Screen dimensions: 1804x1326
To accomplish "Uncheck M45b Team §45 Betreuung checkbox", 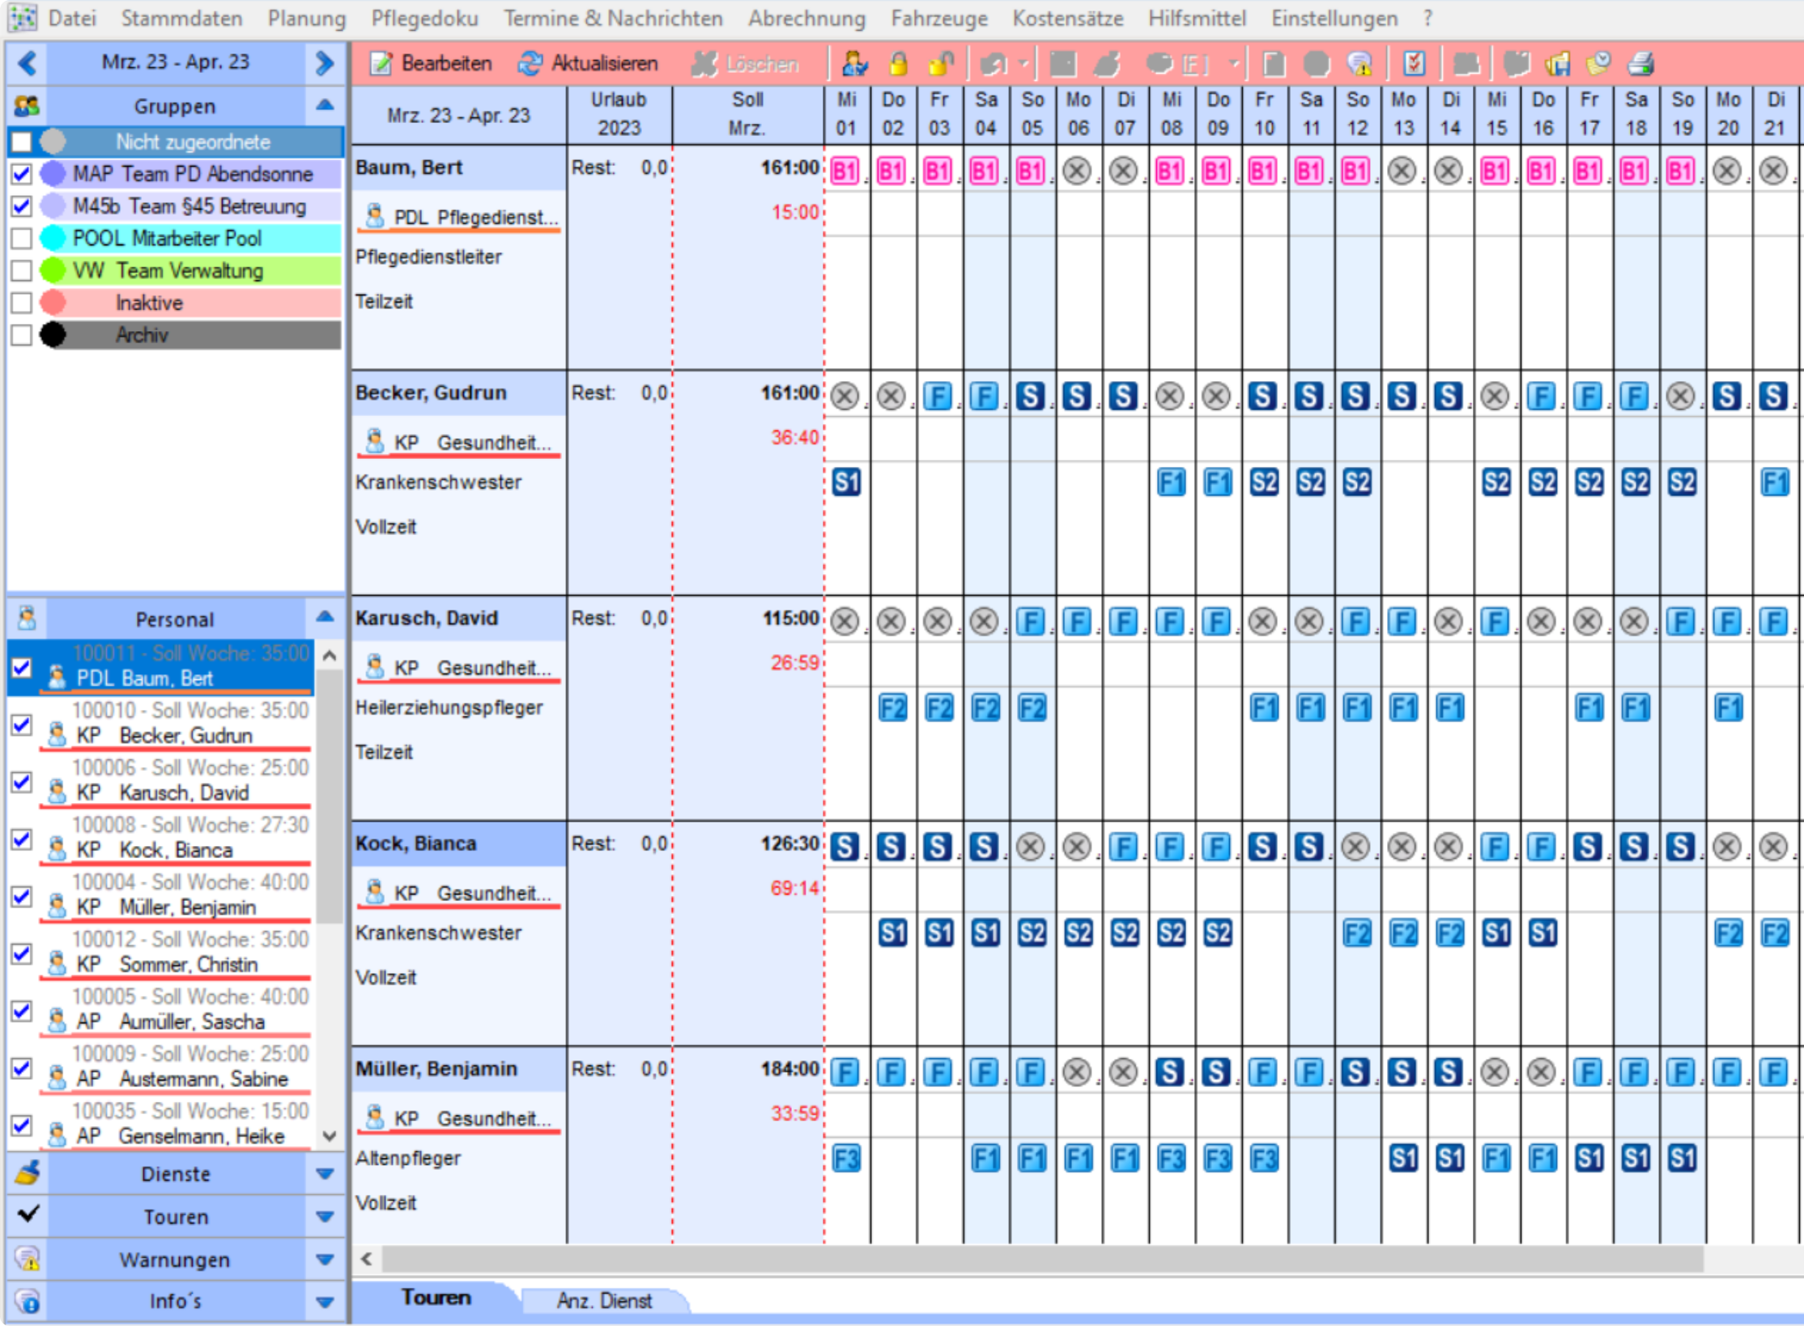I will 22,206.
